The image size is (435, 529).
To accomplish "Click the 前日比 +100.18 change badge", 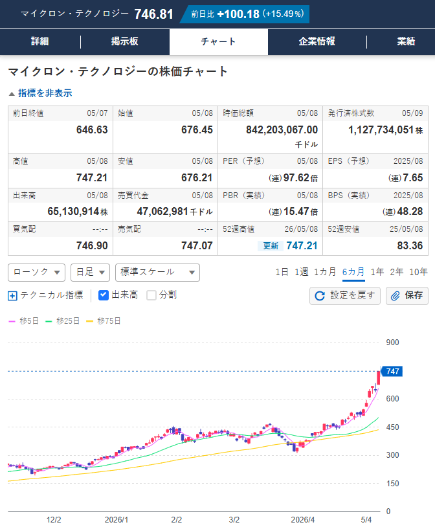I will click(x=245, y=14).
